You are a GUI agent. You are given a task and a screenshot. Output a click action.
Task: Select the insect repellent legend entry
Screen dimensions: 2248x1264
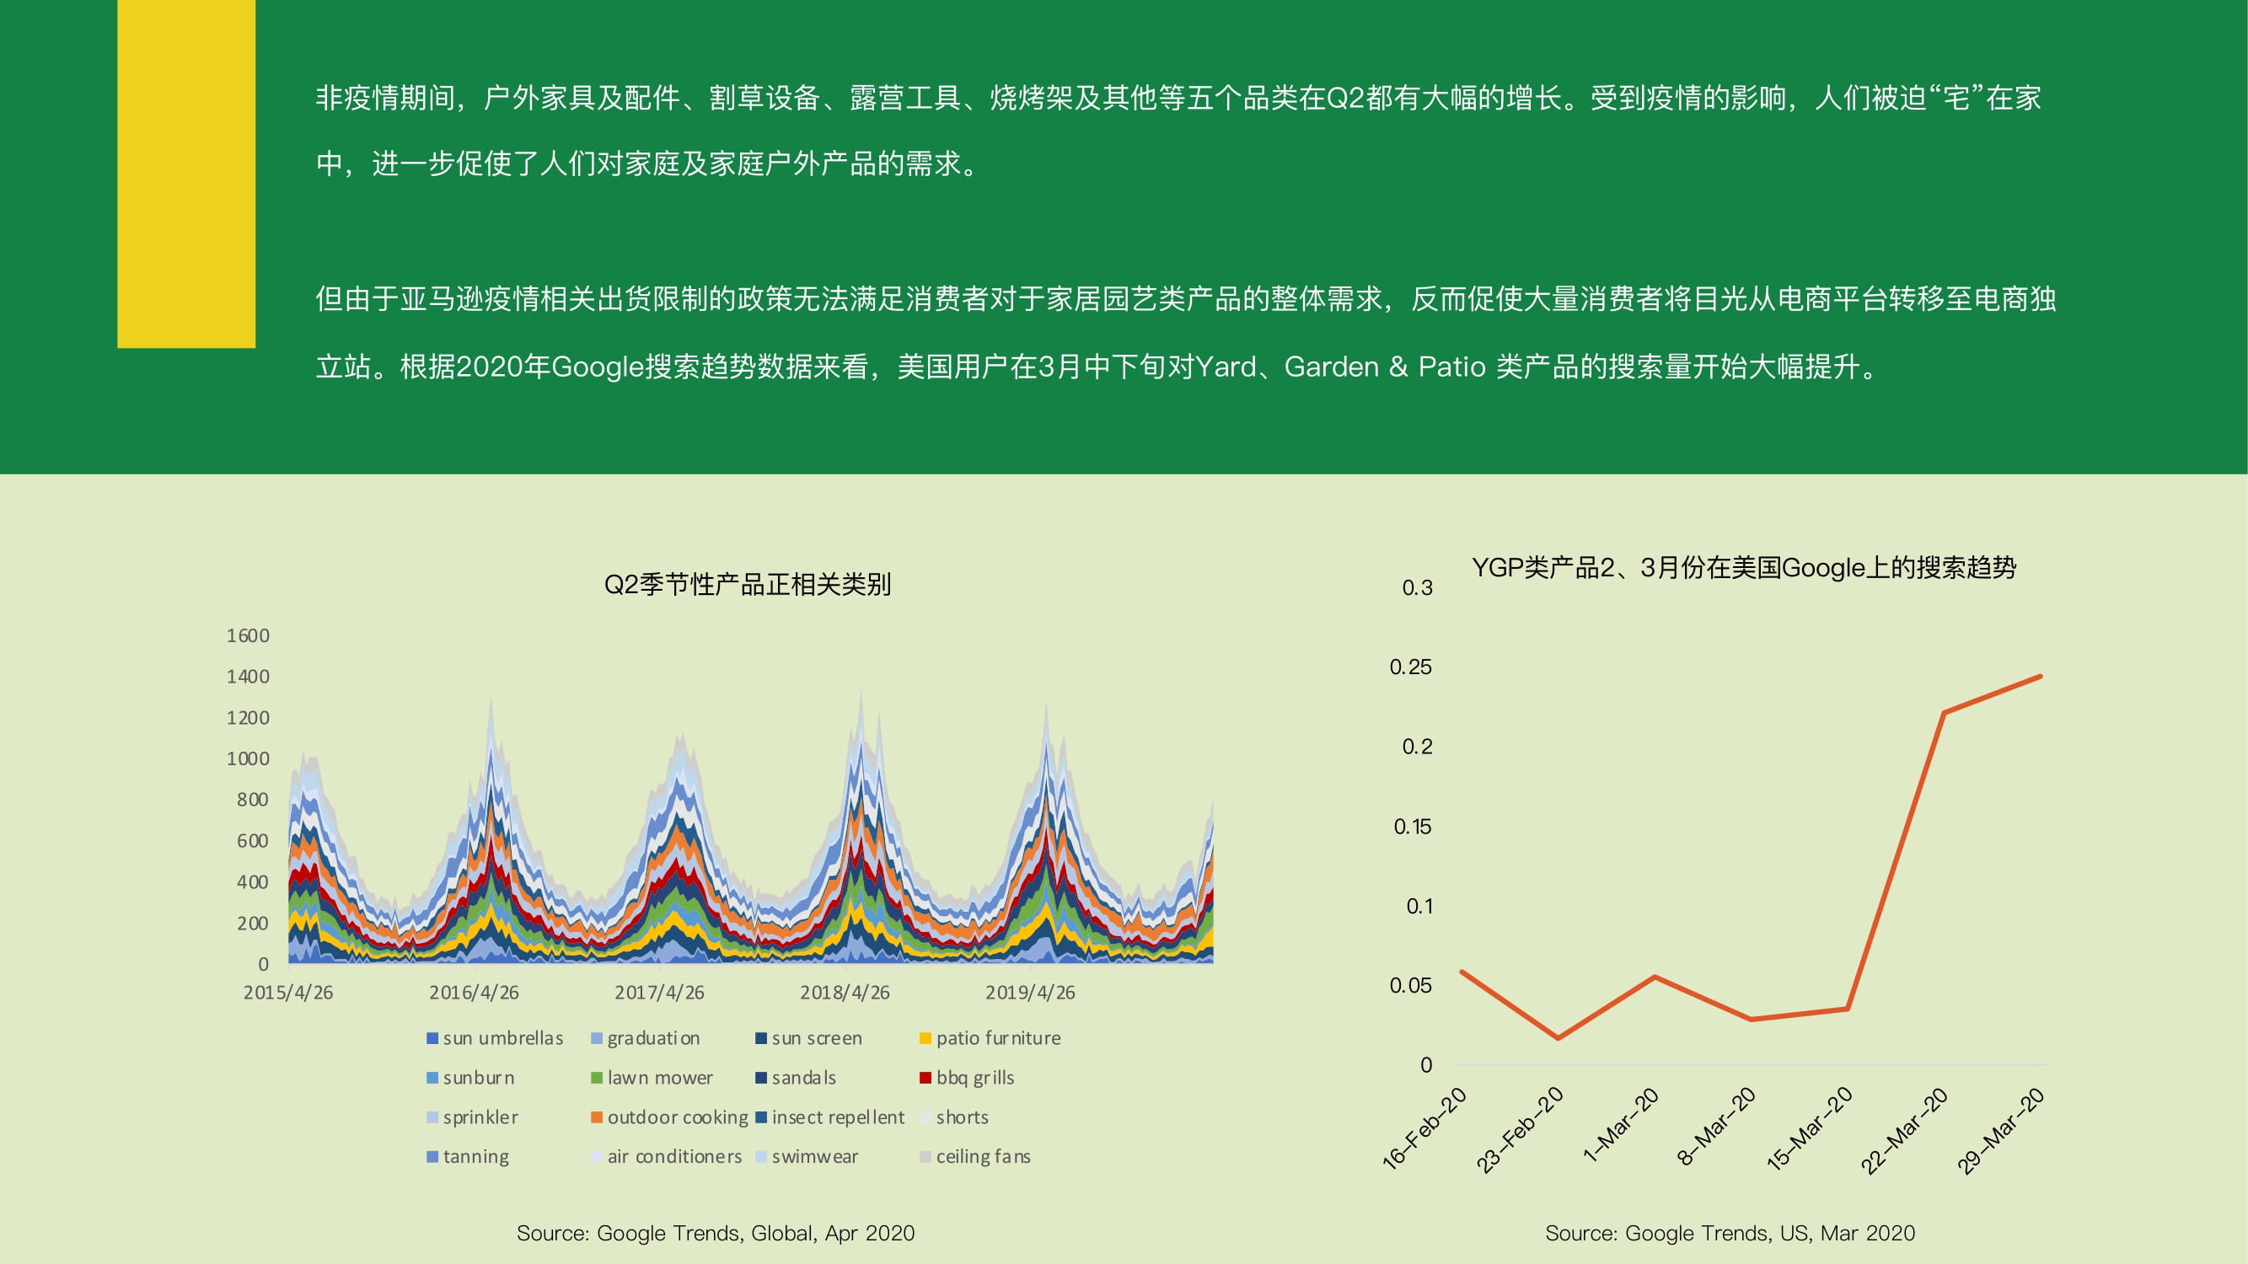pos(830,1117)
